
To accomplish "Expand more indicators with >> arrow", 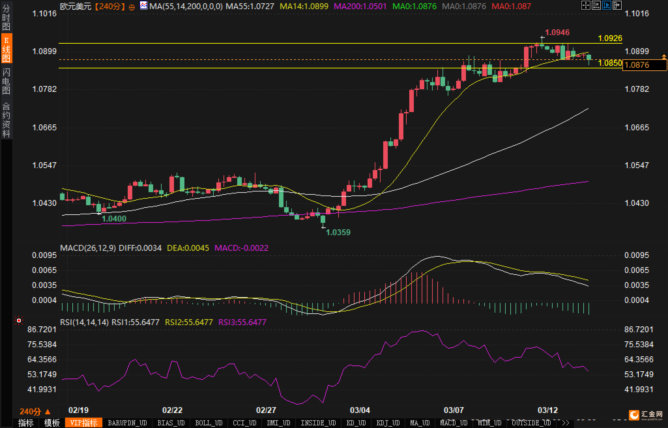I will point(566,423).
